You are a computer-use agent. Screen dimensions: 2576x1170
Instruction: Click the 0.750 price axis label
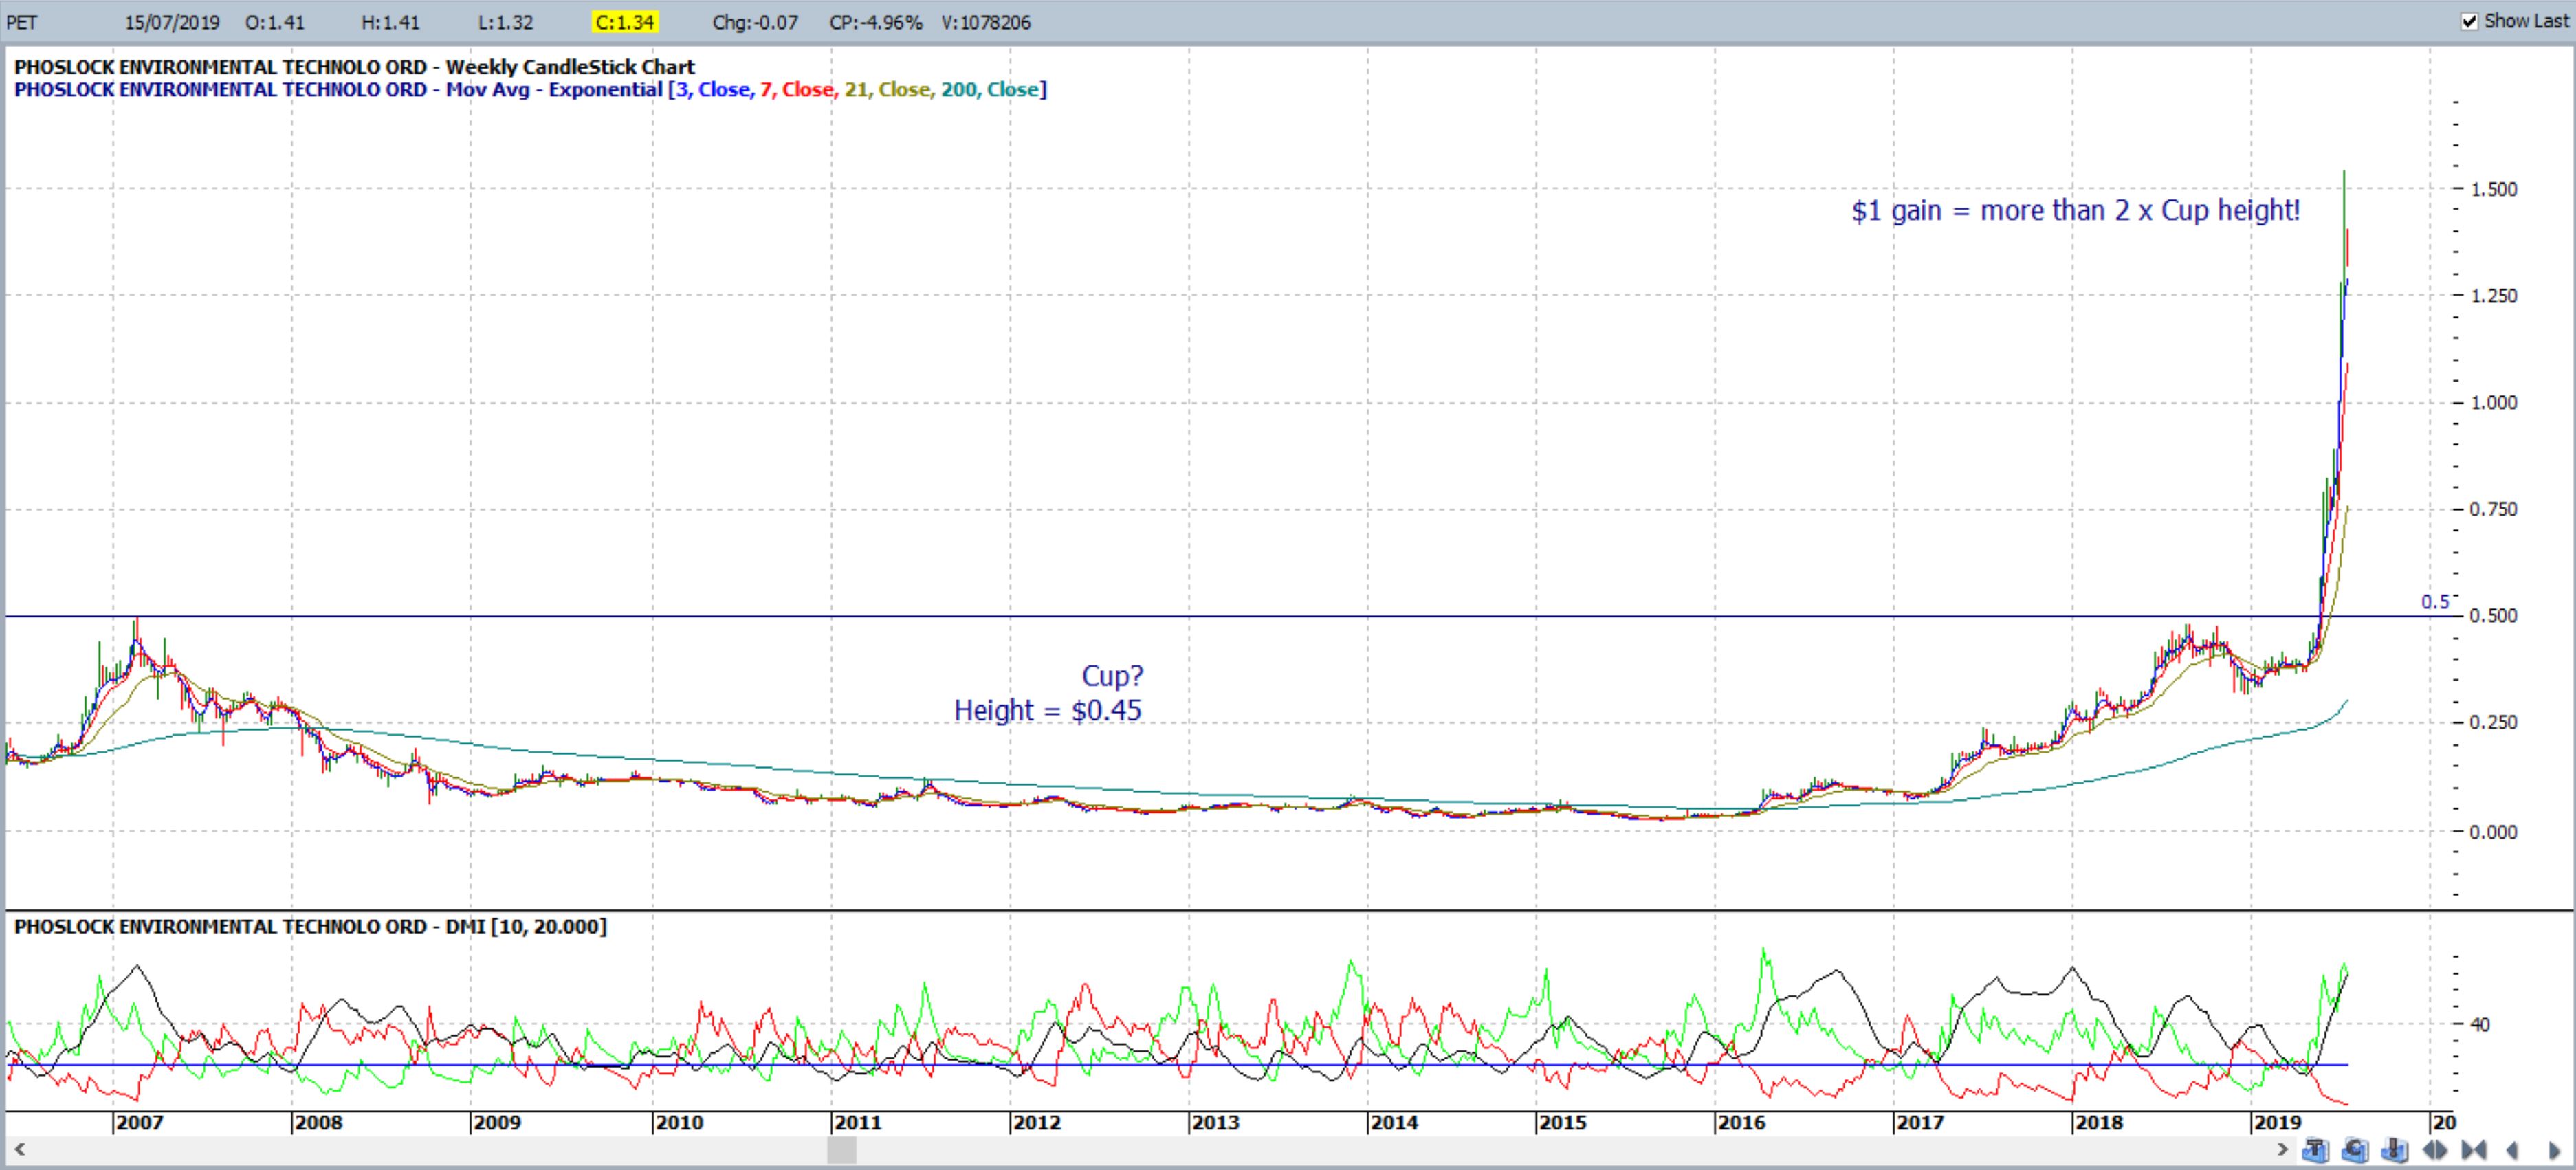pos(2493,509)
